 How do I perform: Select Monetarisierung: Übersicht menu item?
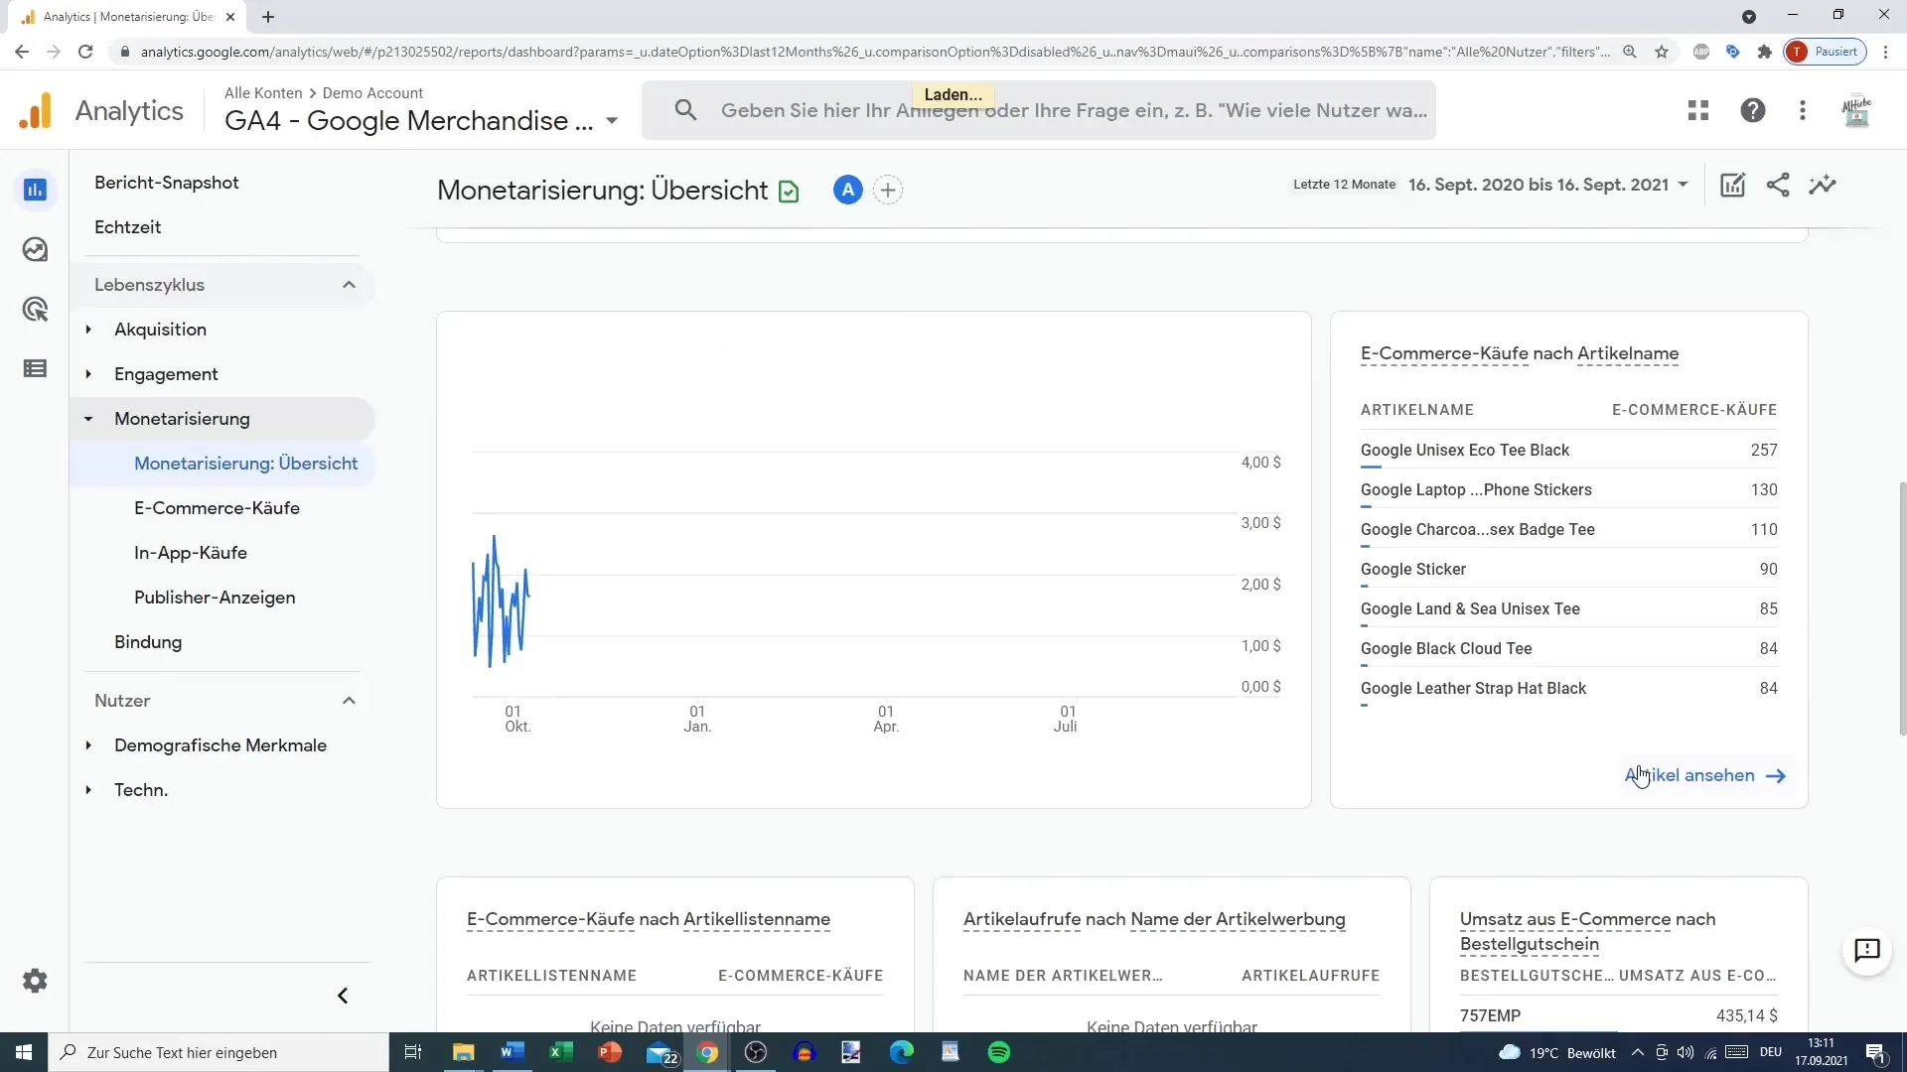245,464
